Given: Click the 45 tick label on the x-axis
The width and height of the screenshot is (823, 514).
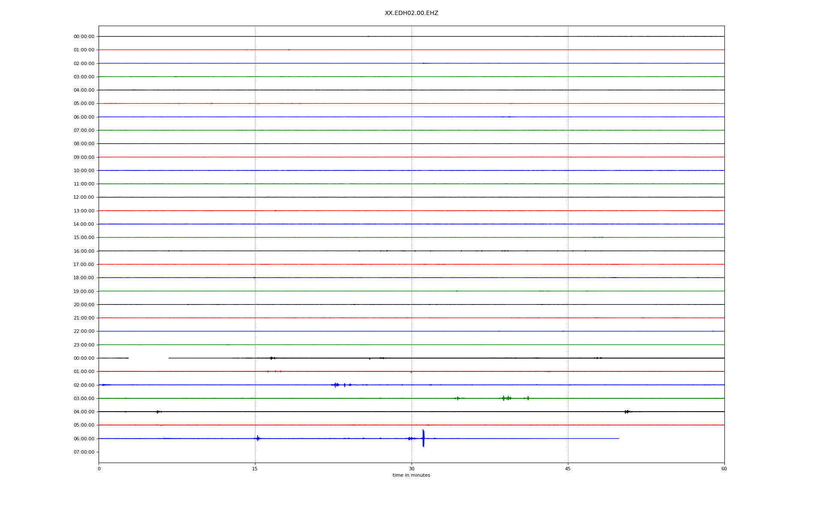Looking at the screenshot, I should (x=568, y=469).
